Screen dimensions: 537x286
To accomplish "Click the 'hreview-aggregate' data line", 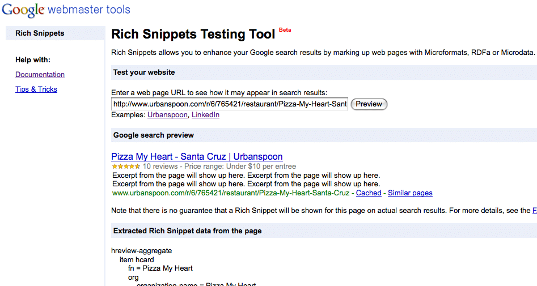I will [x=142, y=250].
